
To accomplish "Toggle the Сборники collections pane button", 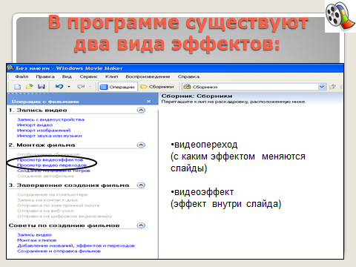I will click(x=156, y=87).
